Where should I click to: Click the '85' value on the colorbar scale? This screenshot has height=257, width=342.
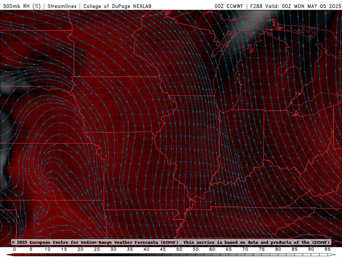pyautogui.click(x=295, y=249)
